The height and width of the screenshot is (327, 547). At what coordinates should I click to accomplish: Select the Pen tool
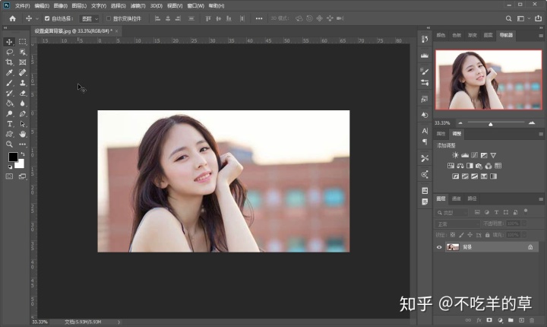click(x=23, y=113)
